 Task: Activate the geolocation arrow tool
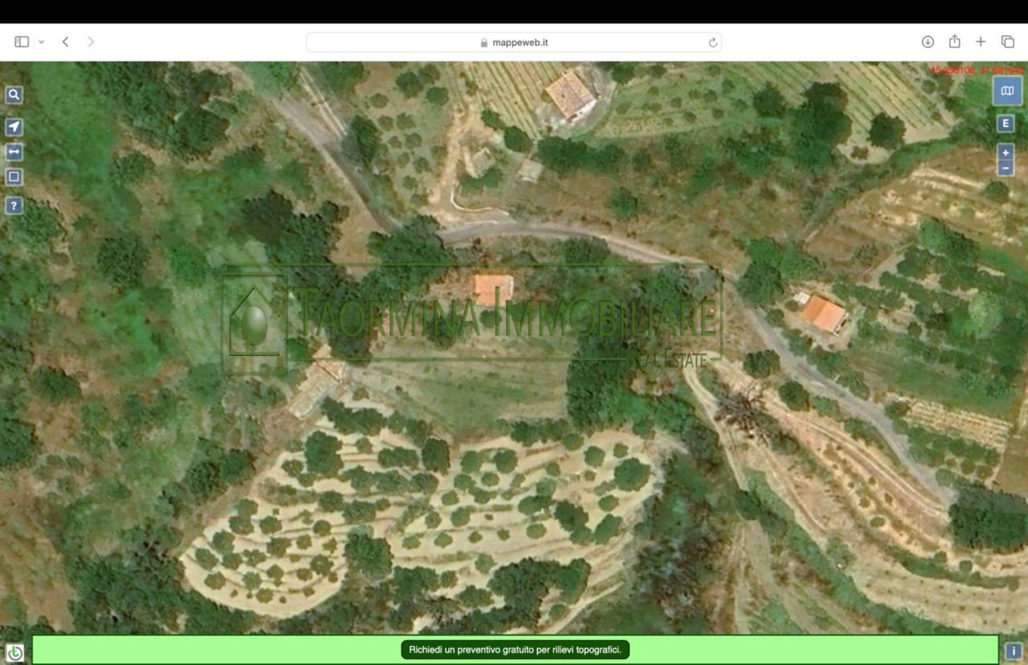pos(13,126)
